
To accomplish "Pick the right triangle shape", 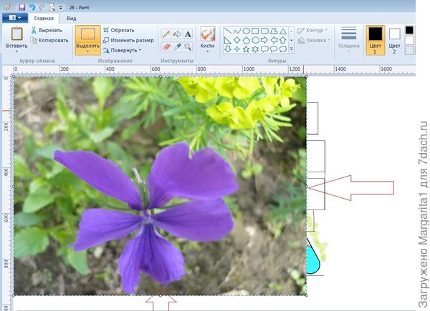I will point(228,40).
